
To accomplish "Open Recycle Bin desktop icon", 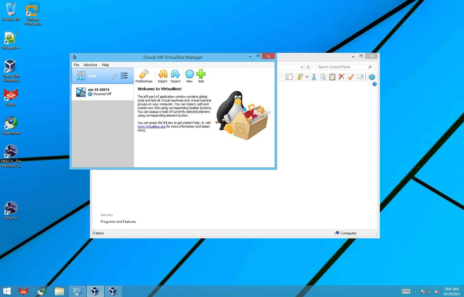I will tap(11, 12).
